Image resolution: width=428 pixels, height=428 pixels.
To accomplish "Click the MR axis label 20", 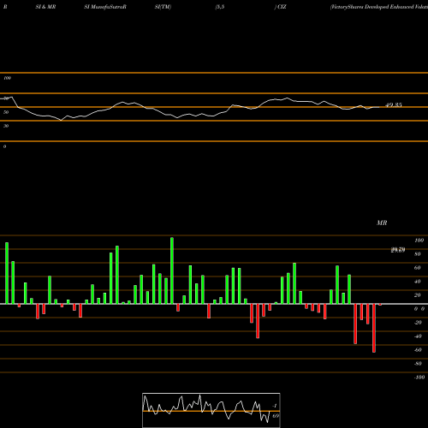I will [x=418, y=295].
